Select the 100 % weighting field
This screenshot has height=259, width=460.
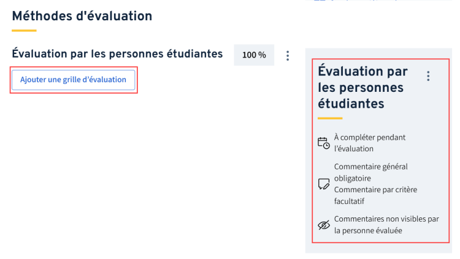(254, 55)
